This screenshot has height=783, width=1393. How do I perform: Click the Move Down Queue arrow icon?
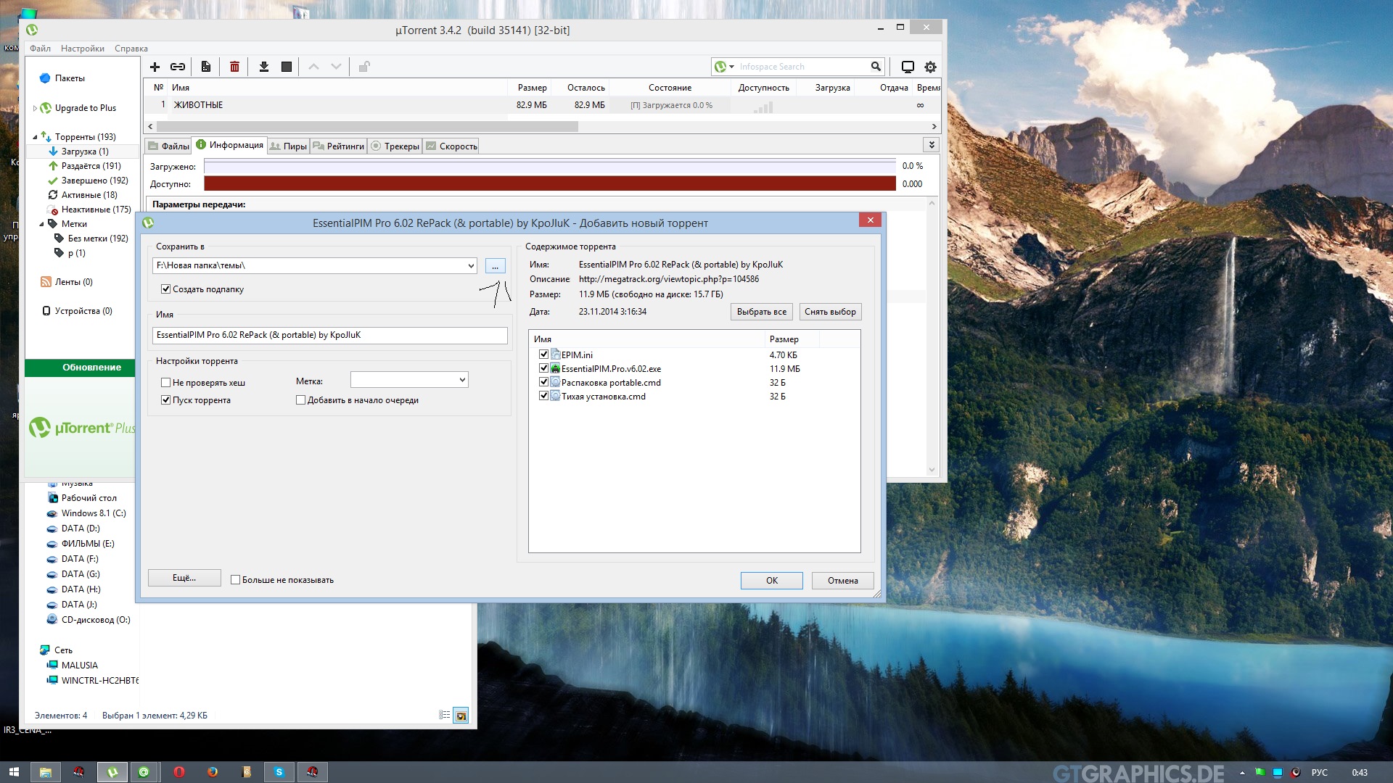336,67
